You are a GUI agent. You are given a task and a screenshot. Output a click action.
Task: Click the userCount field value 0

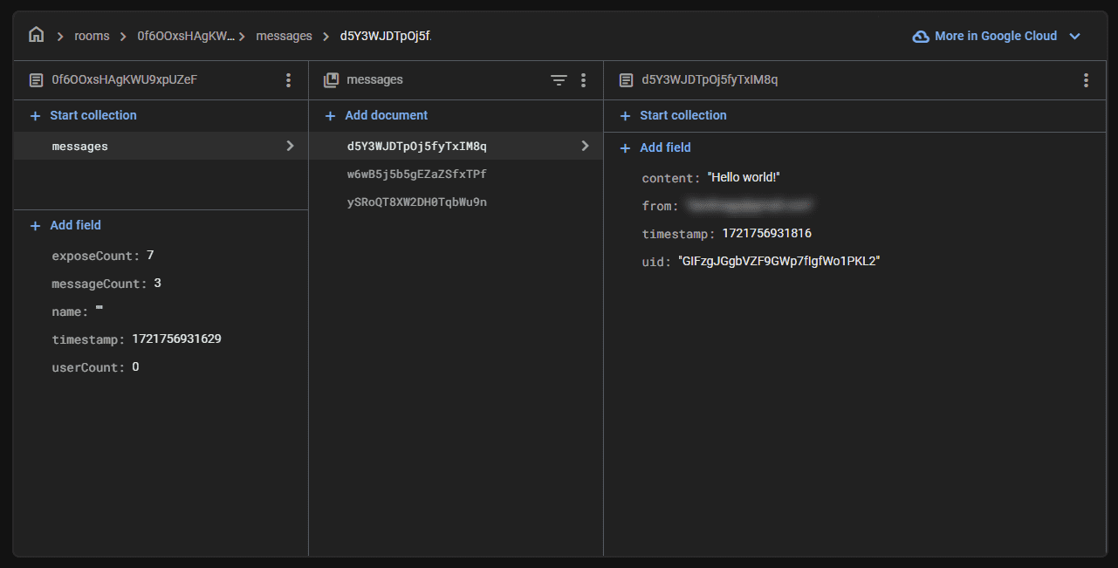click(x=135, y=366)
